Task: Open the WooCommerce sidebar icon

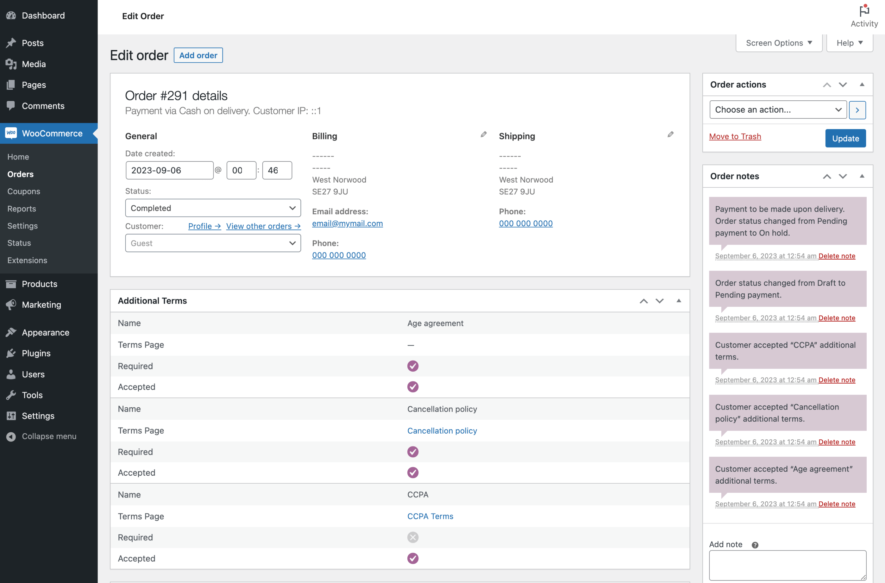Action: [x=11, y=133]
